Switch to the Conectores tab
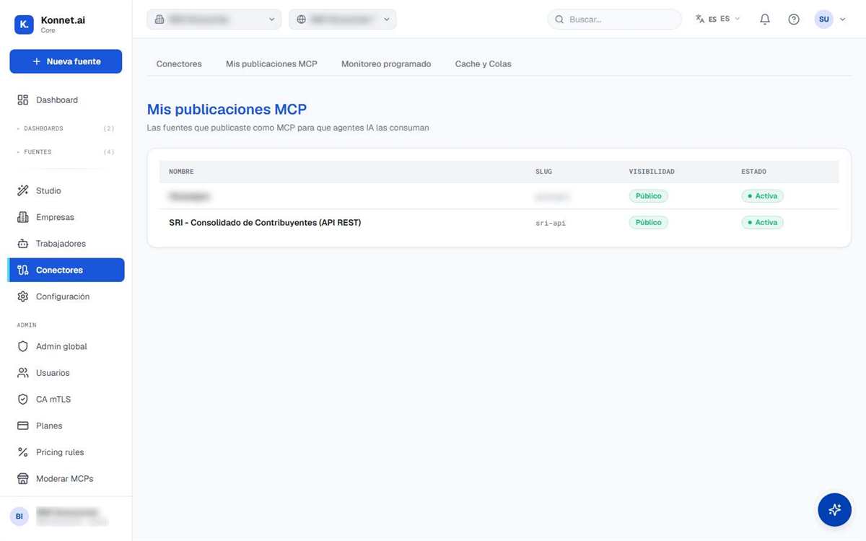Screen dimensions: 866x541 pyautogui.click(x=179, y=64)
